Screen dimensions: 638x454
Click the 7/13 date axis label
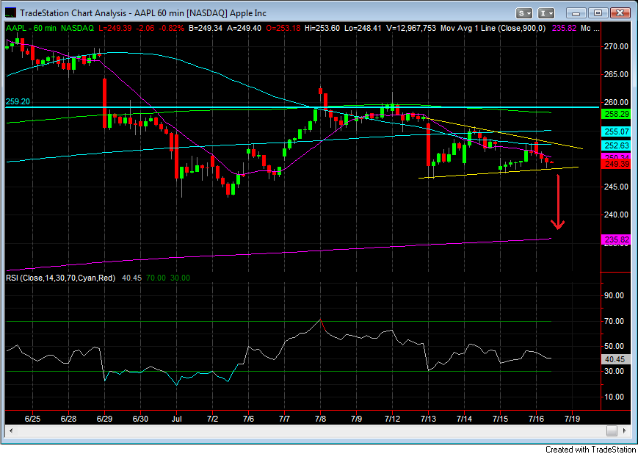pyautogui.click(x=428, y=419)
